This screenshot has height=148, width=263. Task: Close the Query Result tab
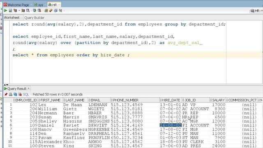coord(28,88)
